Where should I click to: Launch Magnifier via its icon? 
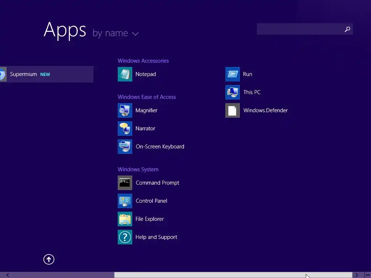click(x=125, y=110)
